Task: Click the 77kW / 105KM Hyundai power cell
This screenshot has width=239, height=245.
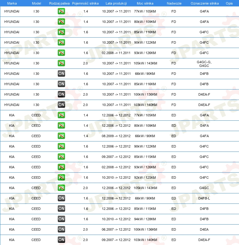Action: point(145,11)
